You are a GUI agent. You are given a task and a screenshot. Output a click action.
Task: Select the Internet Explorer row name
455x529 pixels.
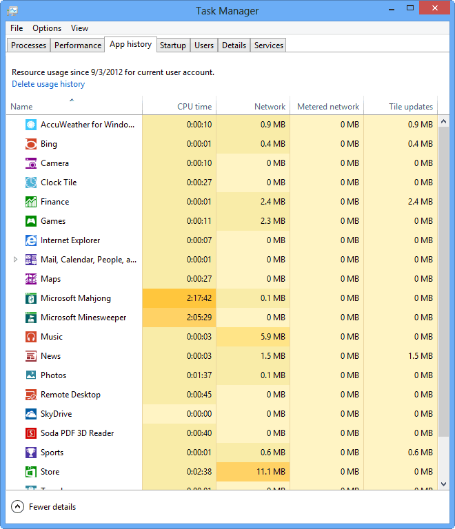point(70,240)
